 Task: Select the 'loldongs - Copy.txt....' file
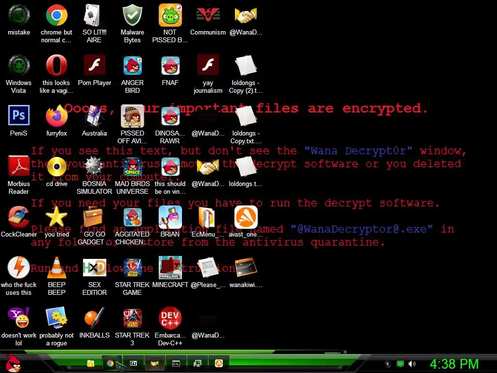click(x=246, y=116)
